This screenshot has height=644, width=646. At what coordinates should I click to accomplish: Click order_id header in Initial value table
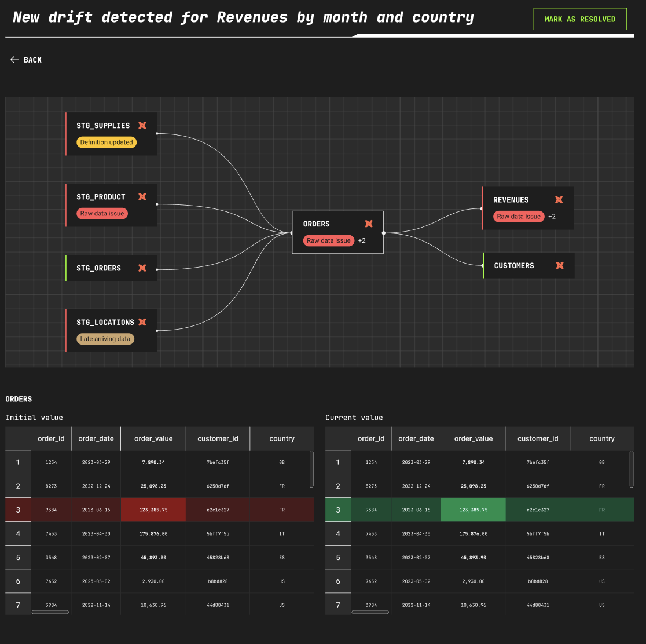point(51,438)
